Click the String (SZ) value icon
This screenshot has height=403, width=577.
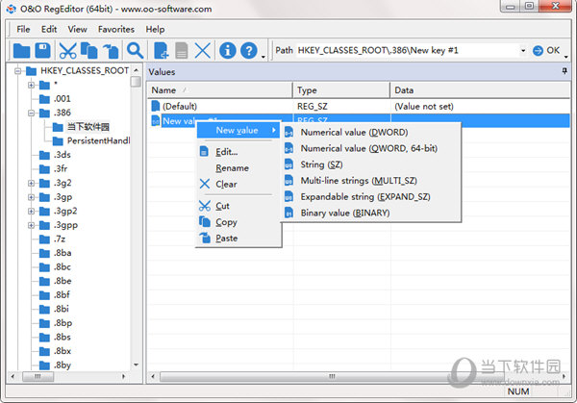288,164
